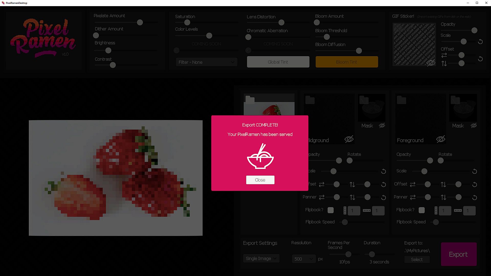Open the Foreground layer folder icon
Screen dimensions: 491x276
coord(401,100)
